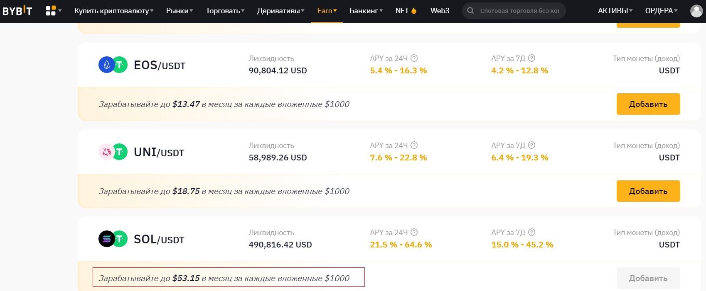Click the spot trading search field
Image resolution: width=706 pixels, height=291 pixels.
tap(519, 11)
